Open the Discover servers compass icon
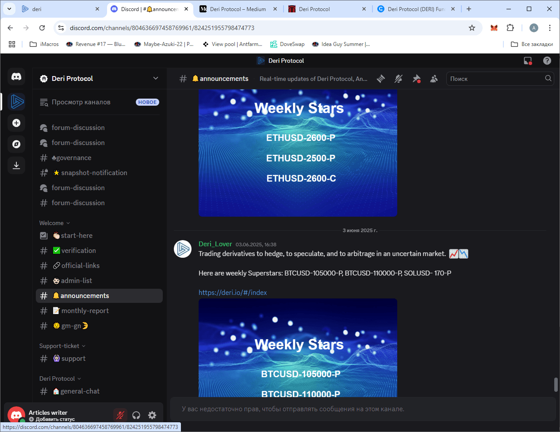The image size is (560, 432). [16, 144]
